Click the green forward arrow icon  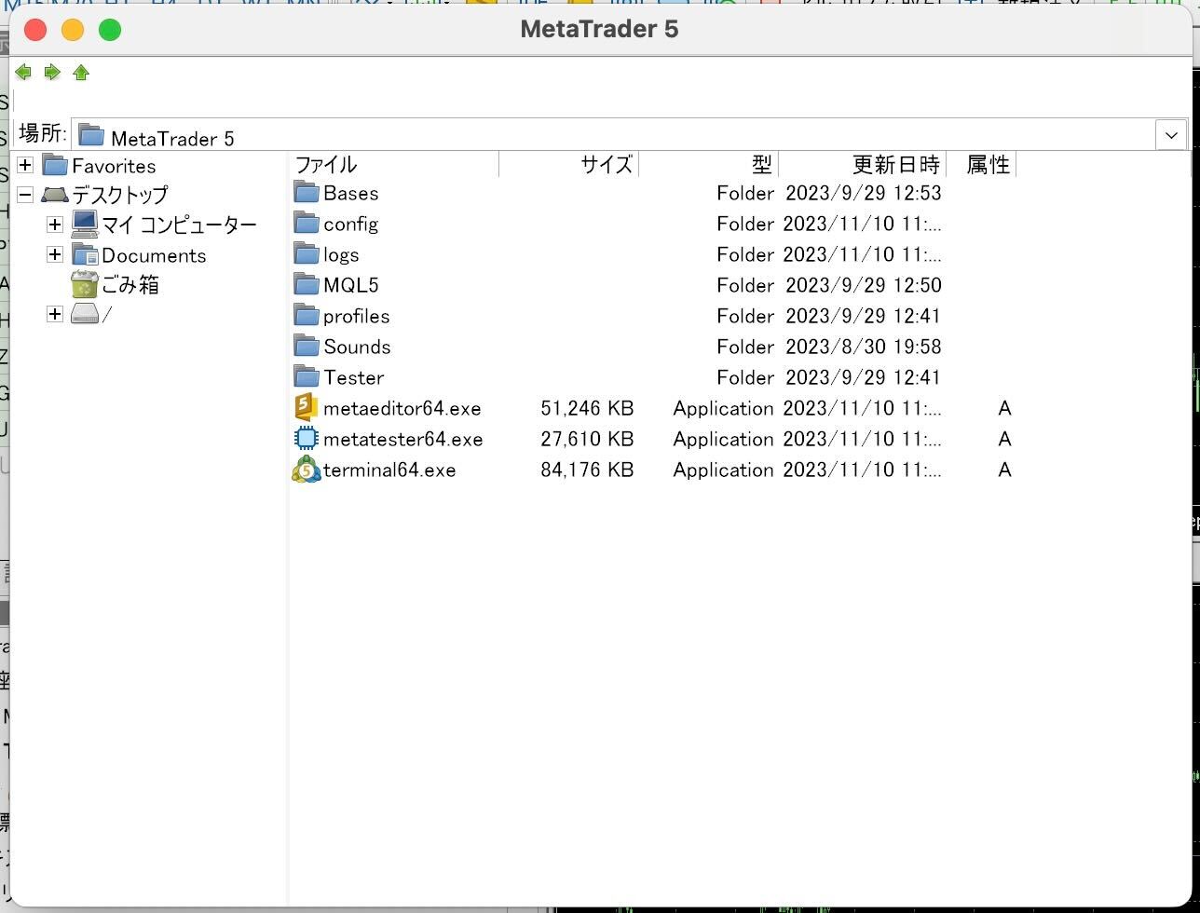pos(52,73)
